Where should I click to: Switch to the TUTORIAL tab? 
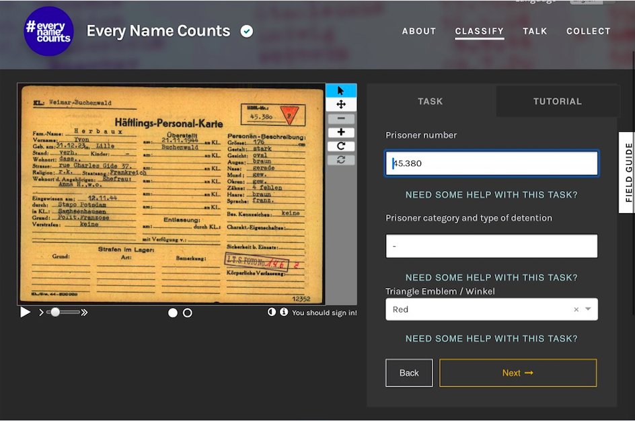tap(557, 101)
